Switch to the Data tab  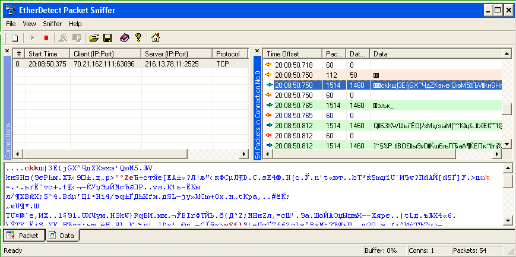[62, 236]
